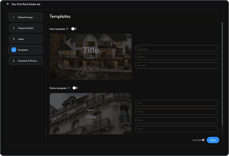The height and width of the screenshot is (156, 229).
Task: Enable the Intro template toggle
Action: click(74, 29)
